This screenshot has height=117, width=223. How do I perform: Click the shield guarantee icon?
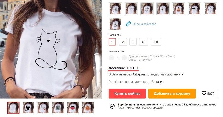pos(112,106)
